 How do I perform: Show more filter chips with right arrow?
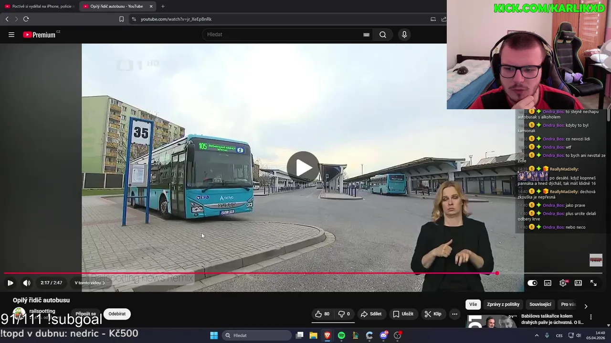tap(586, 306)
